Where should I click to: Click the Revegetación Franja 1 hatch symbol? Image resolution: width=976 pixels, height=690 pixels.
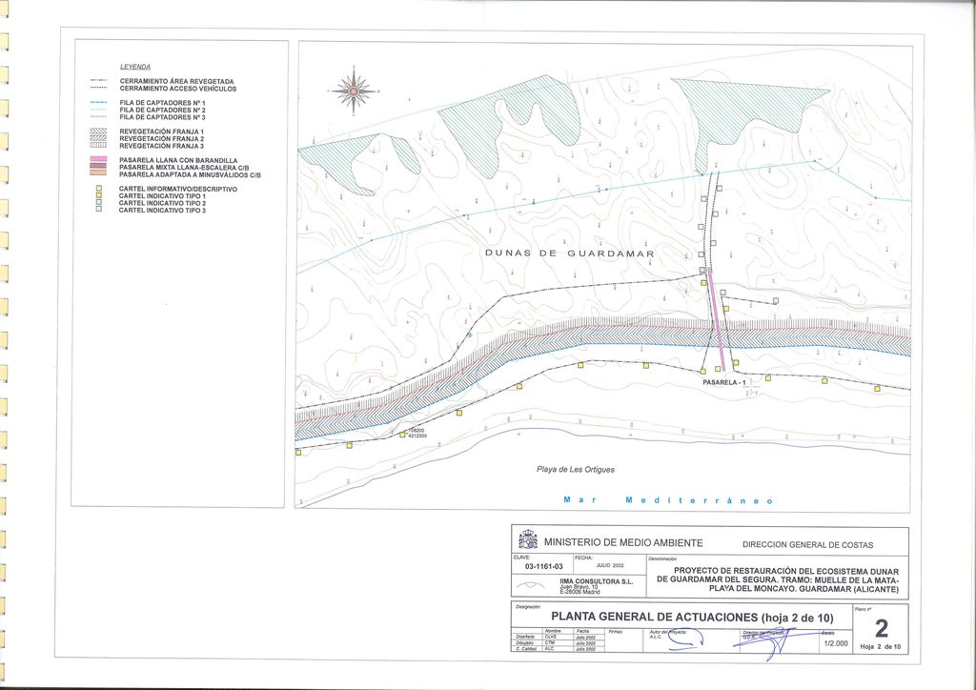(x=97, y=132)
